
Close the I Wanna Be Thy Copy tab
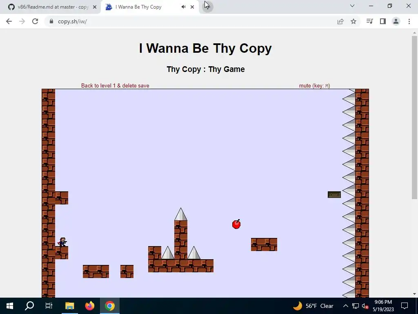click(192, 7)
